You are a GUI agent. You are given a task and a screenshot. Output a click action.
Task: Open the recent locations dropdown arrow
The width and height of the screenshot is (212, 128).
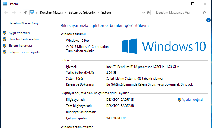[20, 13]
